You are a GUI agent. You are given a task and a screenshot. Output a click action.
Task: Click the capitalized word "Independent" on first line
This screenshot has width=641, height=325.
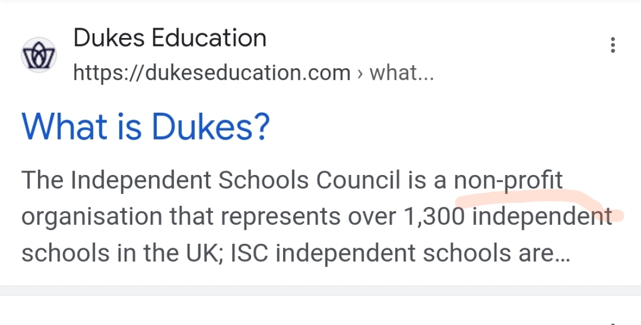pyautogui.click(x=140, y=181)
